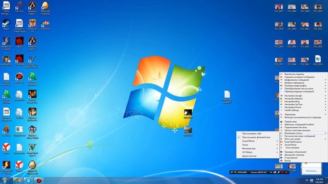Open the Steam desktop shortcut
The image size is (328, 184).
[6, 25]
